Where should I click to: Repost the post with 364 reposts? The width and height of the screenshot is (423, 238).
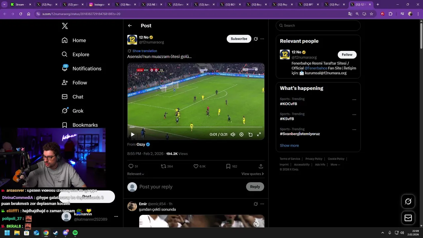(x=167, y=166)
